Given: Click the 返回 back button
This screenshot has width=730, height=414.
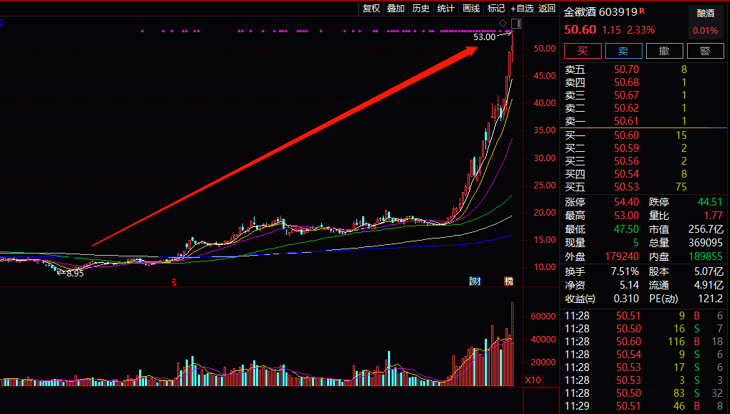Looking at the screenshot, I should click(x=547, y=9).
